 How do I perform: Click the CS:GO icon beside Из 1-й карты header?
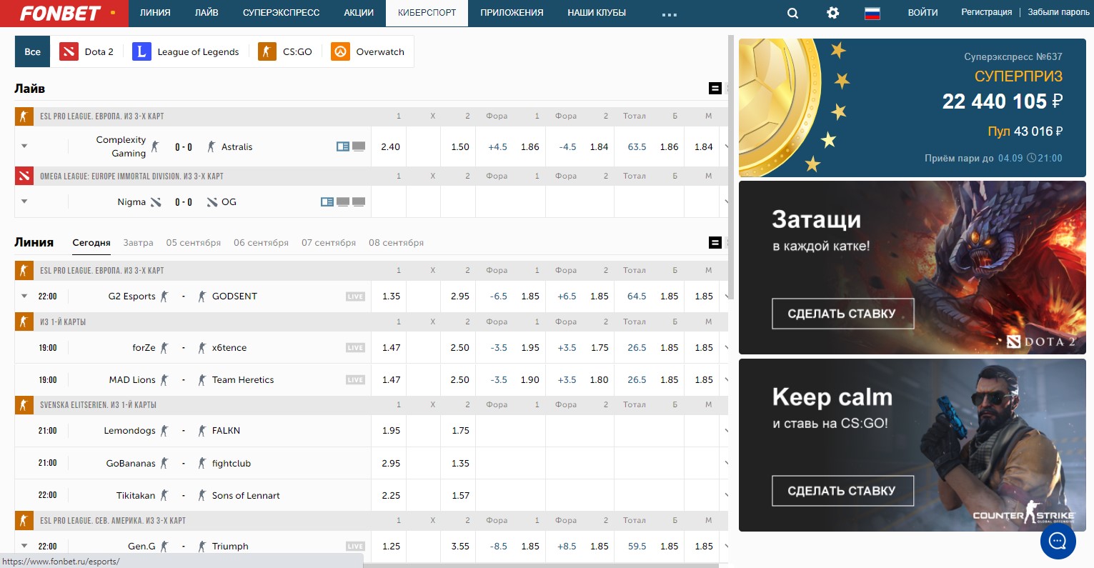click(24, 322)
